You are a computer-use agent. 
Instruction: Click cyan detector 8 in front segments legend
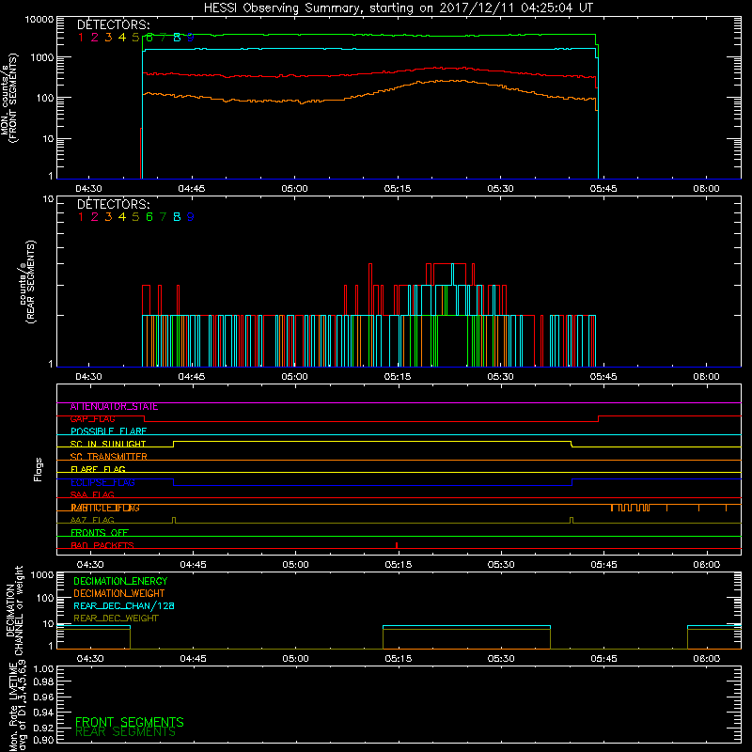coord(177,38)
